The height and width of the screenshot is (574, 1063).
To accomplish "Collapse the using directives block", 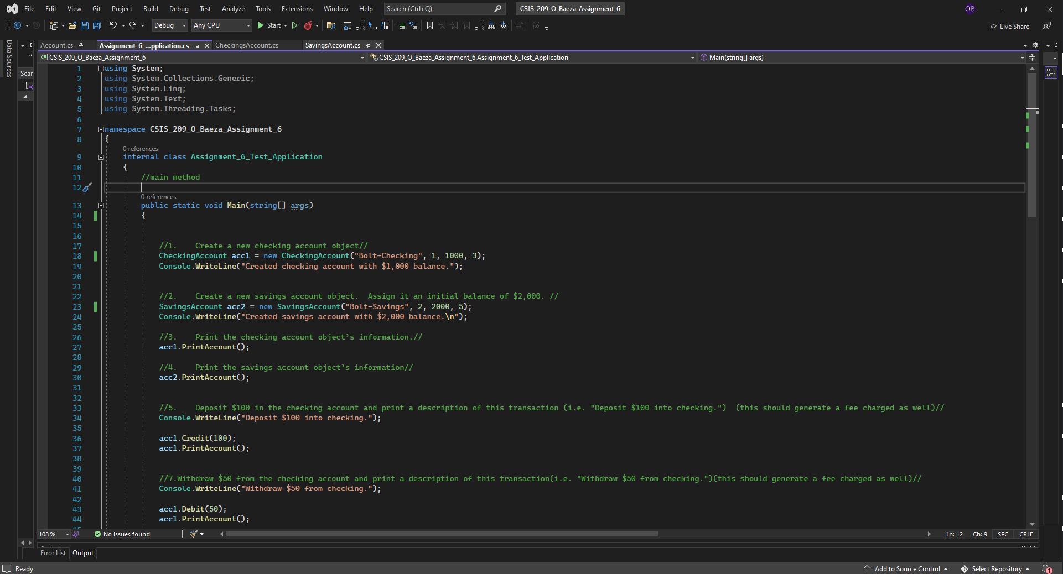I will [101, 69].
